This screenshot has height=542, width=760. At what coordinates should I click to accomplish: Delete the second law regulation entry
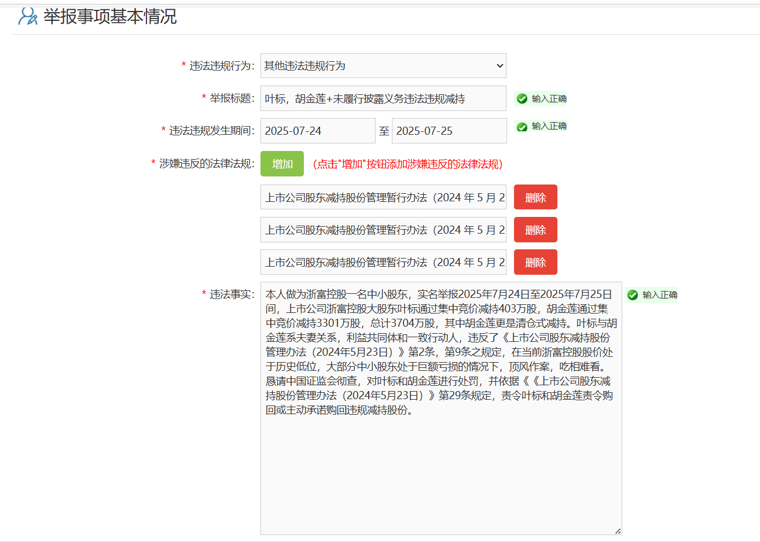point(535,230)
